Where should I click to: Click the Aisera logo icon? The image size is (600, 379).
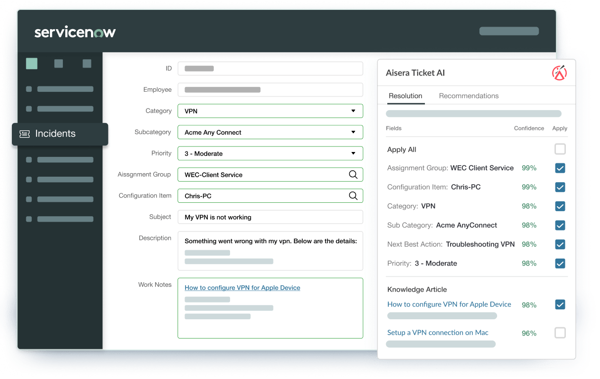click(x=559, y=73)
